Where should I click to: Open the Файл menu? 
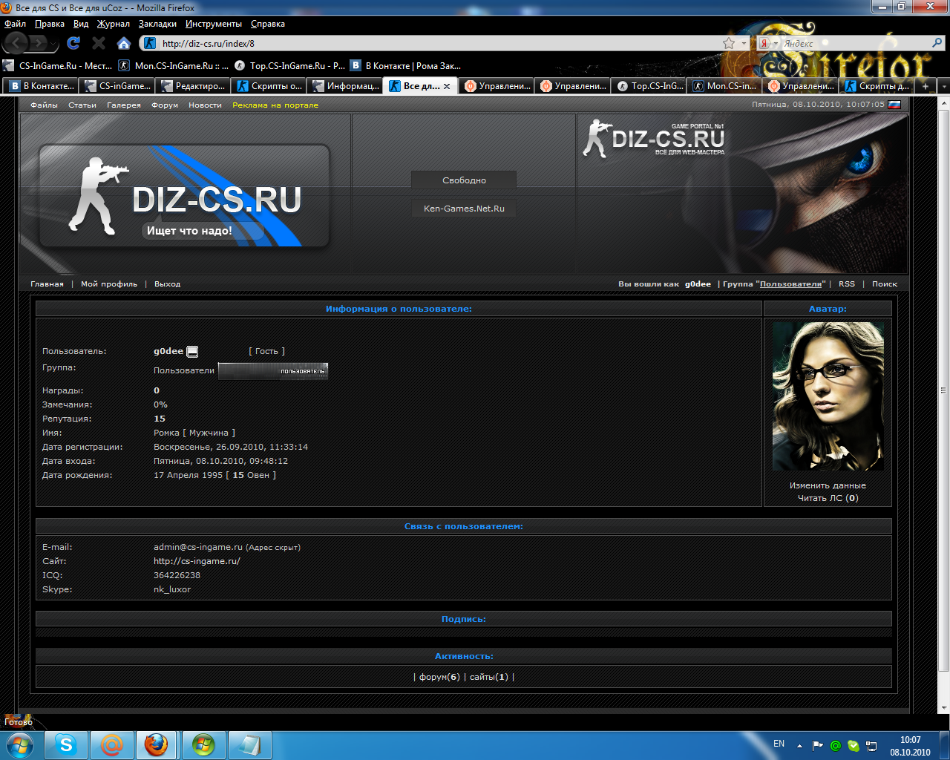(15, 24)
